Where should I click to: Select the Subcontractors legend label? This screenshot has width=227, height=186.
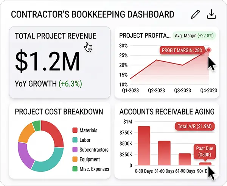pyautogui.click(x=94, y=150)
